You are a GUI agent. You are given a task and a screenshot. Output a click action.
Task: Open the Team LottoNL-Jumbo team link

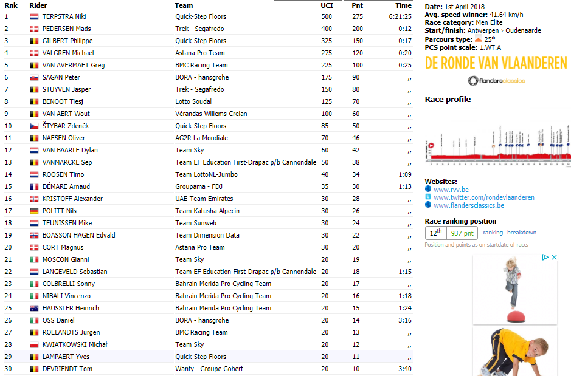pyautogui.click(x=207, y=174)
